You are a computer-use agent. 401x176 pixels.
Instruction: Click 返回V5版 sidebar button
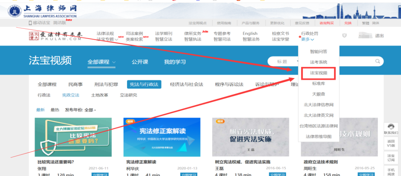pos(391,143)
